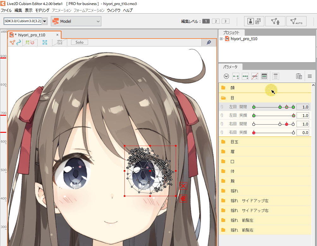The width and height of the screenshot is (317, 246).
Task: Toggle Solo display mode
Action: (x=79, y=42)
